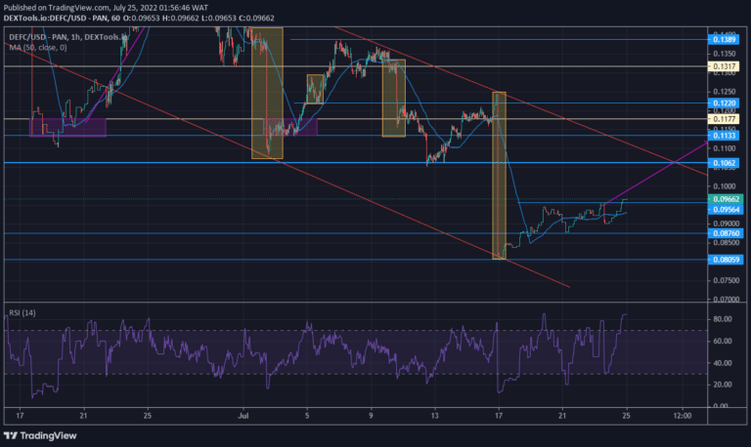Click the RSI 60.00 scale value

point(723,341)
